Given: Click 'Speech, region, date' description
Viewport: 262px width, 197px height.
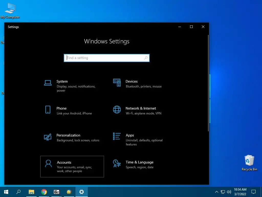Looking at the screenshot, I should click(x=139, y=167).
